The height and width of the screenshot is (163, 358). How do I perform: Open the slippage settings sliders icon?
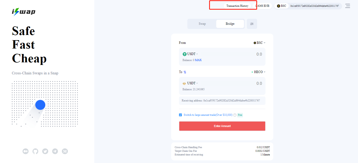pyautogui.click(x=252, y=24)
